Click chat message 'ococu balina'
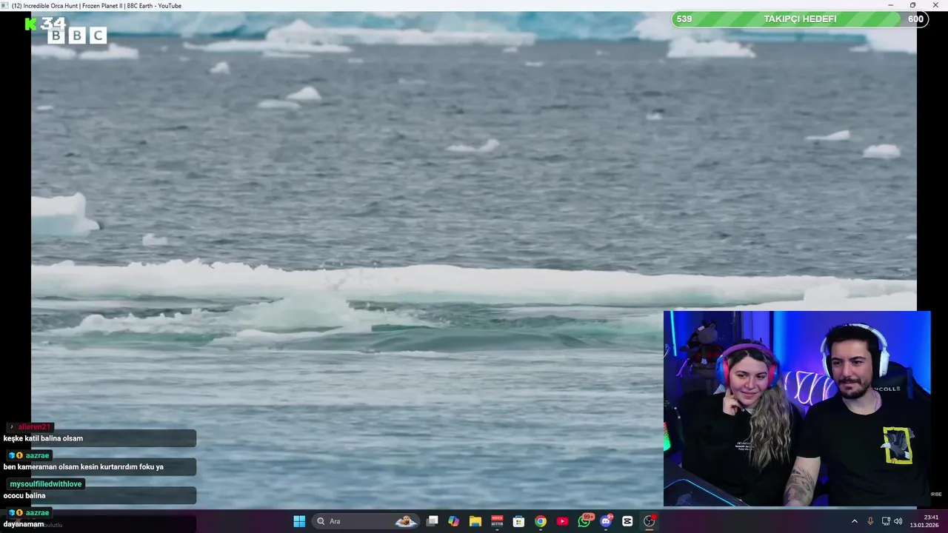The width and height of the screenshot is (948, 533). 24,496
